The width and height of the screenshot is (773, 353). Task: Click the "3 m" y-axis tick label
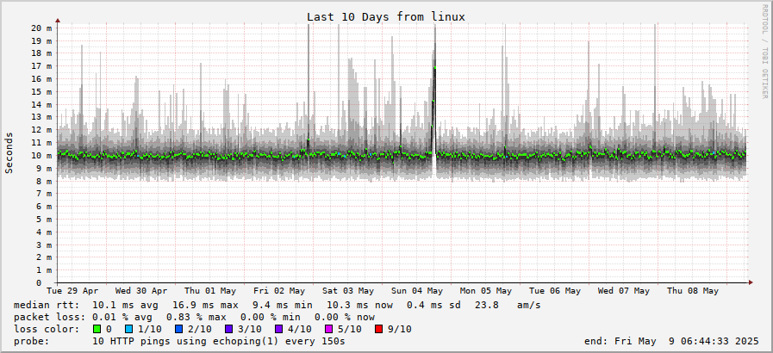(44, 245)
